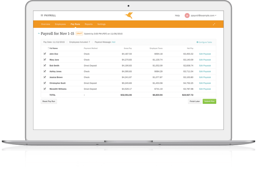Click the Gross Pay column header
Screen dimensions: 257x172
pos(128,48)
